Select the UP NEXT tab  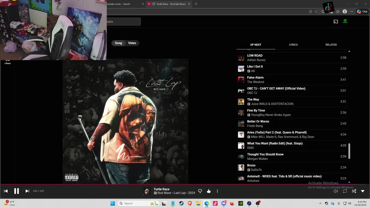click(256, 45)
